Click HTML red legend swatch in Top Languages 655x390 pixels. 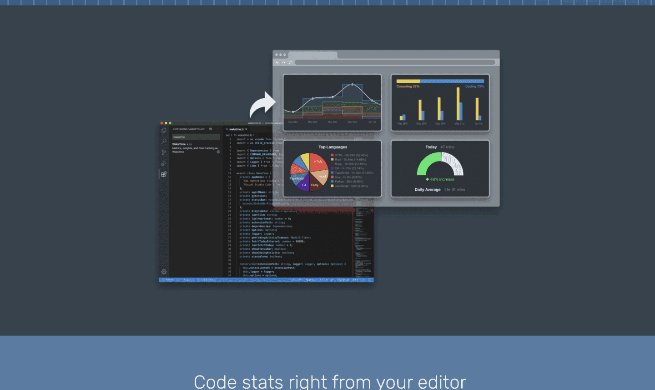pyautogui.click(x=332, y=155)
